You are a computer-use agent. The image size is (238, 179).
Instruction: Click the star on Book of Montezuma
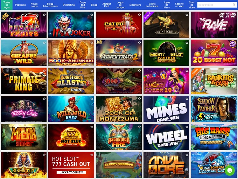[x=139, y=99]
